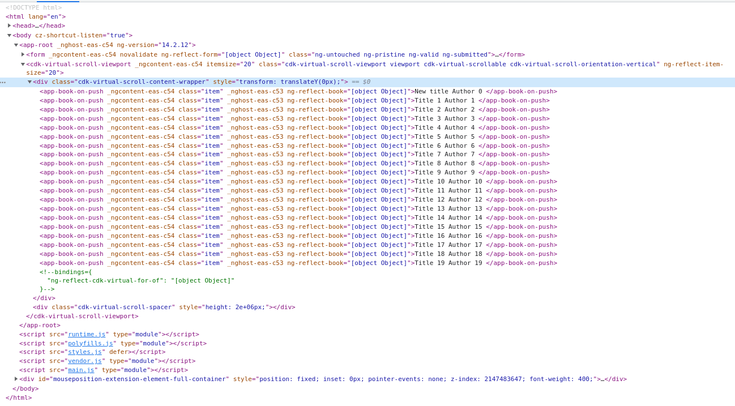Click the z-index: 2147483647 style text
The height and width of the screenshot is (406, 735).
tap(486, 379)
